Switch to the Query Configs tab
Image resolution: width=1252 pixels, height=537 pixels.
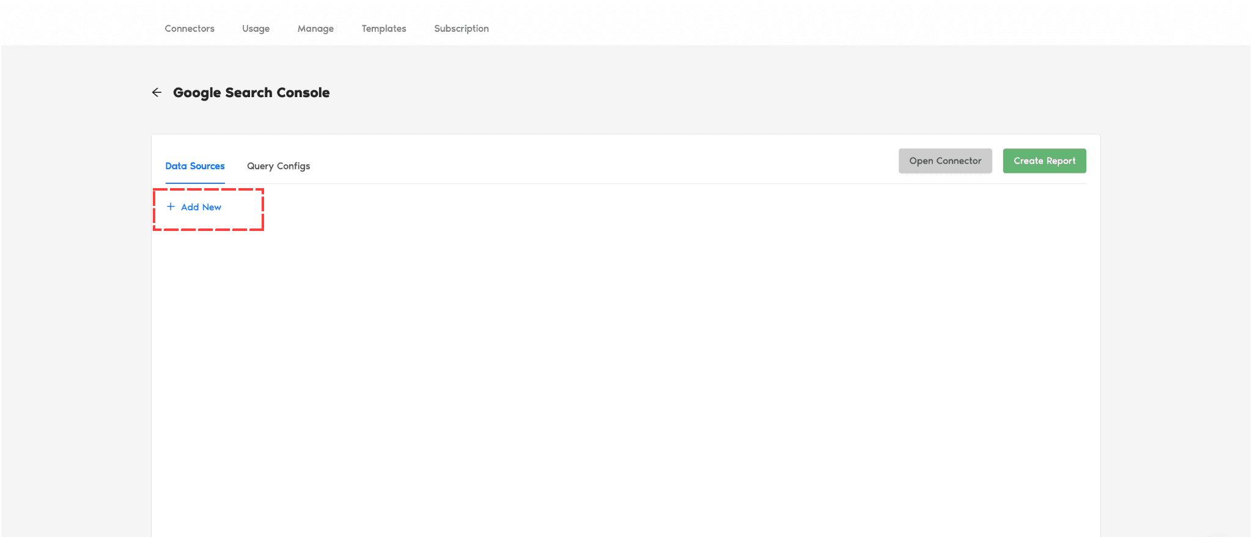coord(278,166)
